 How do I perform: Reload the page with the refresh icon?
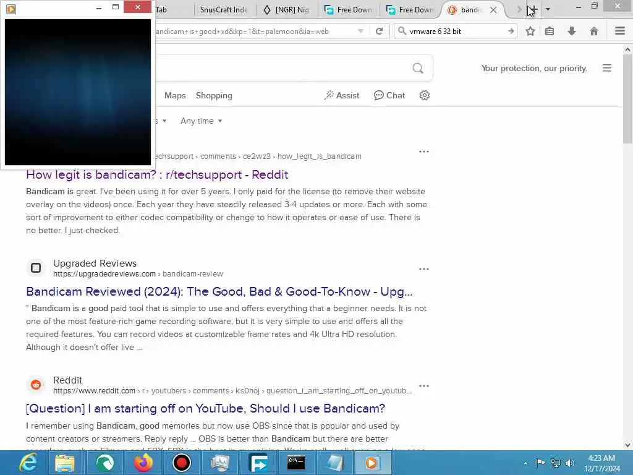379,31
